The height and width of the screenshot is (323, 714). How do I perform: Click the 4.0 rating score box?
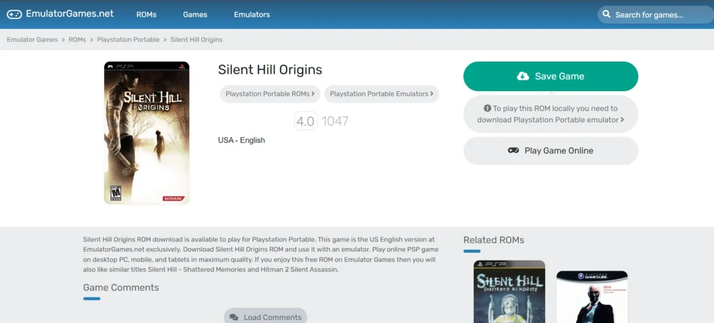(306, 121)
